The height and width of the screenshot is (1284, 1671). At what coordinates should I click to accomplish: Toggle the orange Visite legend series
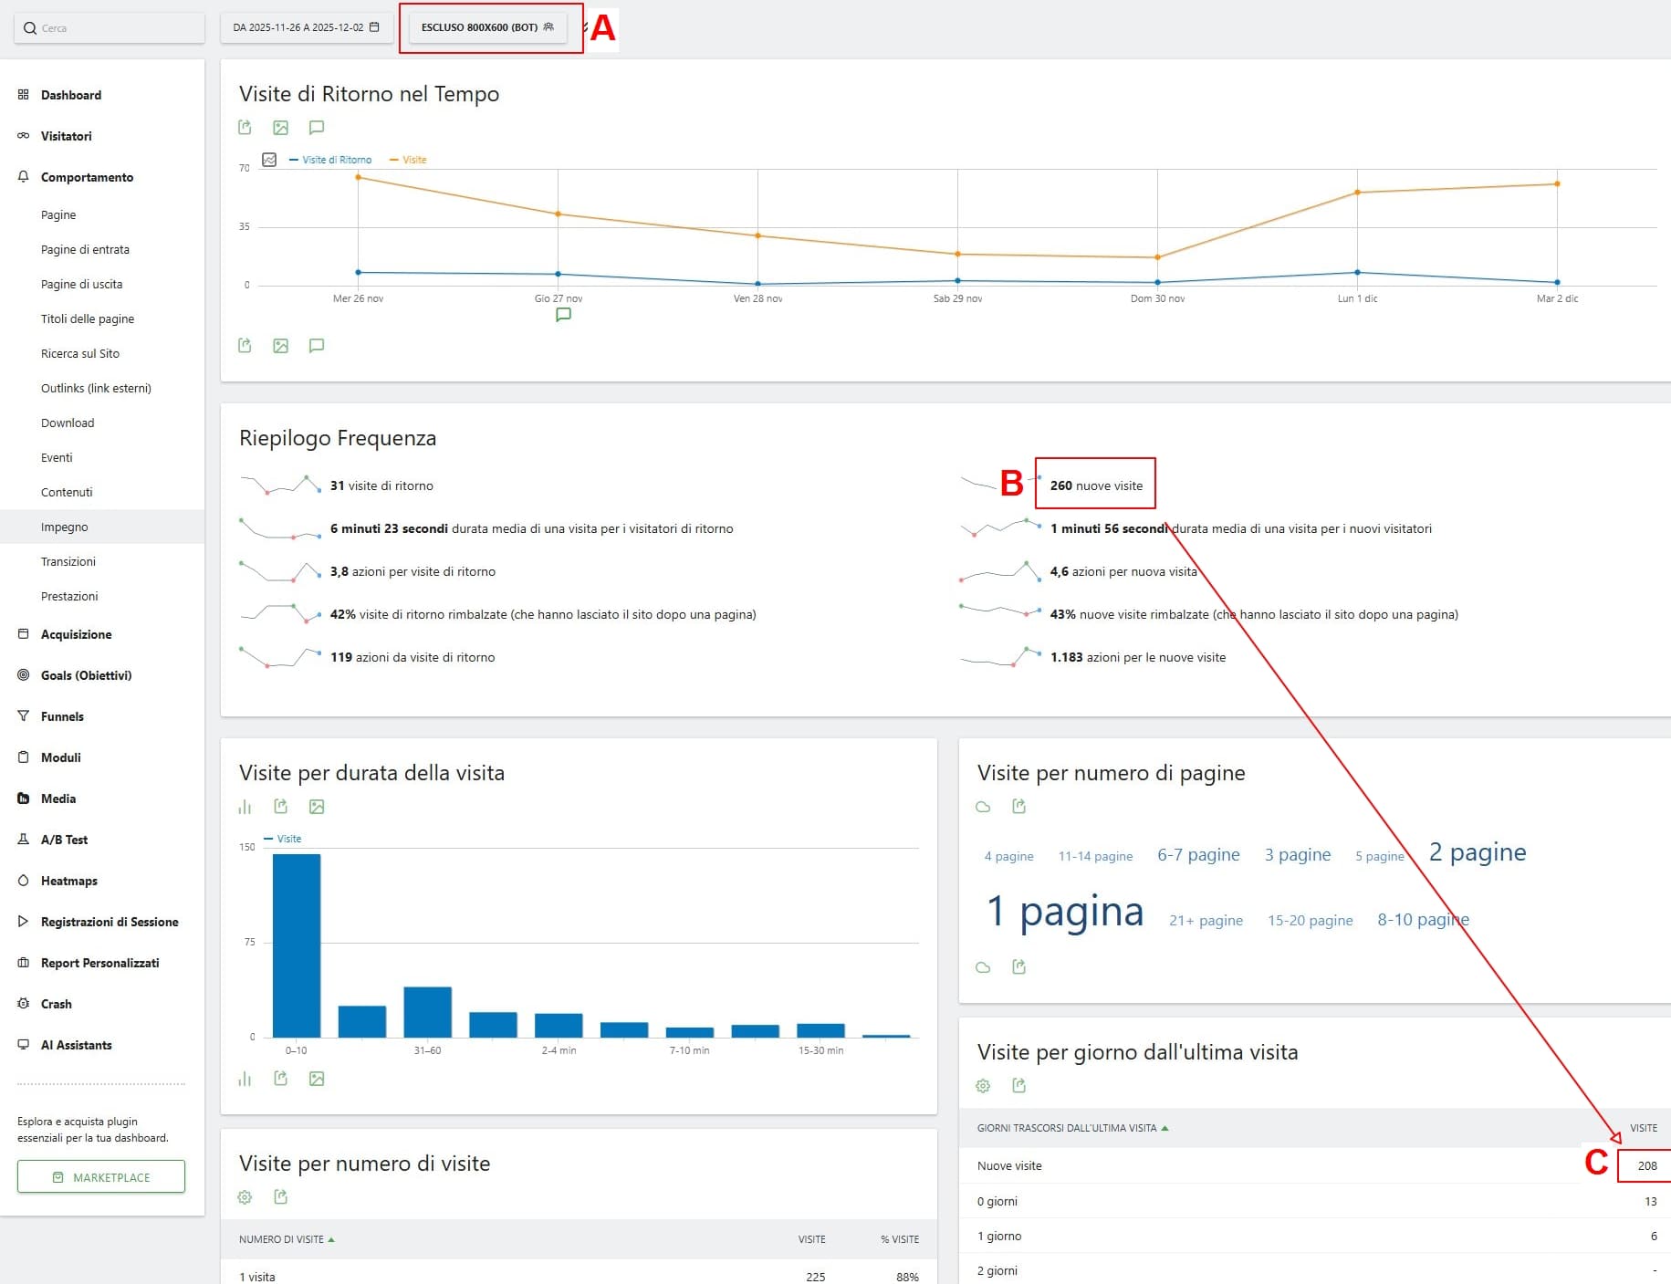tap(409, 160)
